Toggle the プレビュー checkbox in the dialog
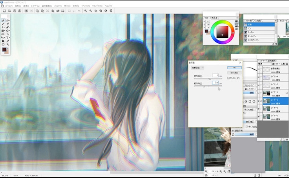Image resolution: width=289 pixels, height=178 pixels. point(229,78)
